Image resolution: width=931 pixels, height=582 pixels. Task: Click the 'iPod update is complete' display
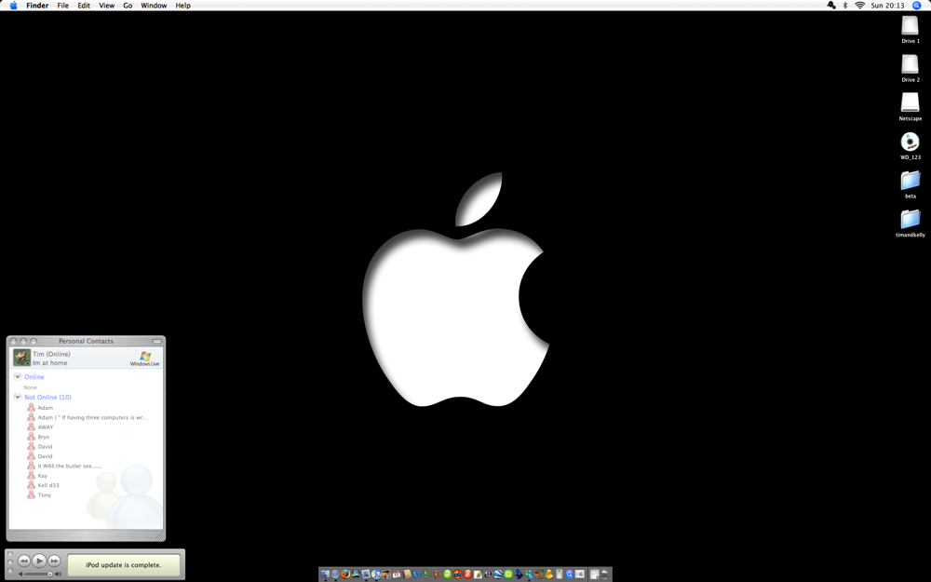124,565
